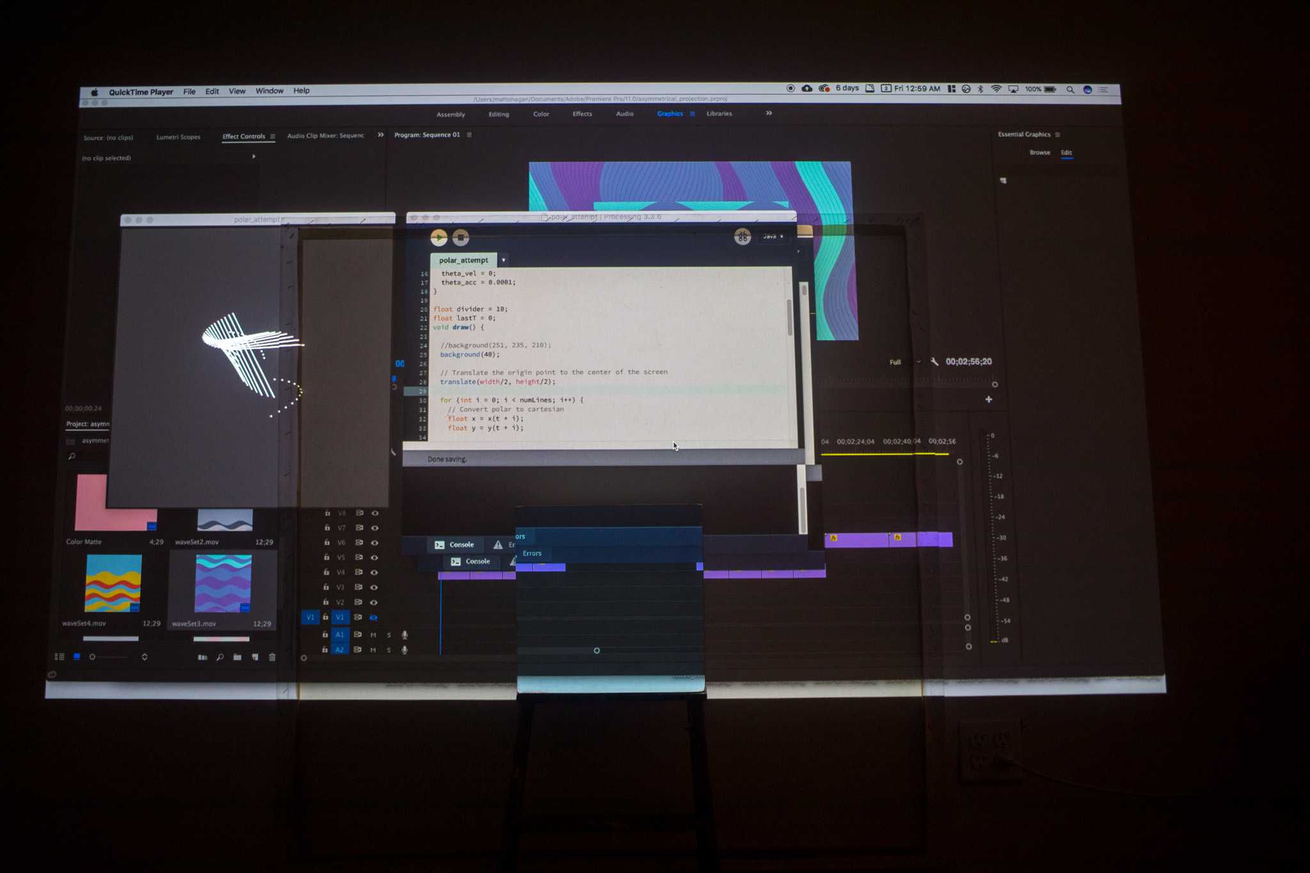
Task: Open the Window menu in menu bar
Action: point(269,91)
